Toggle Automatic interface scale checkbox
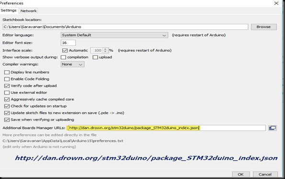Image resolution: width=285 pixels, height=179 pixels. [65, 51]
